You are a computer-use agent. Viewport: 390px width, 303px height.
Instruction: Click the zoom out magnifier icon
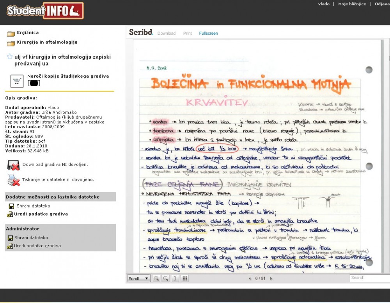coord(166,278)
